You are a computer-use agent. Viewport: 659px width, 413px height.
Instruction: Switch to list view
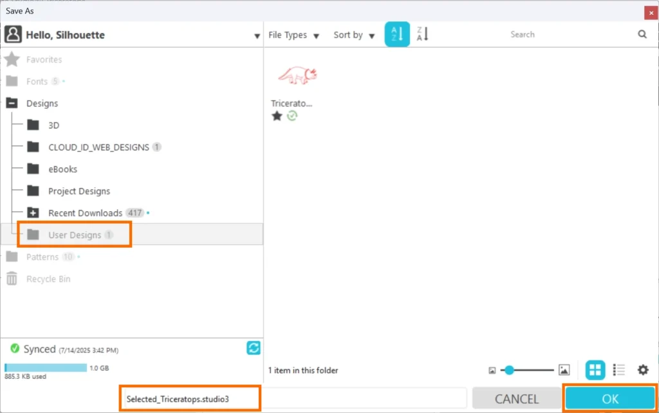(619, 370)
